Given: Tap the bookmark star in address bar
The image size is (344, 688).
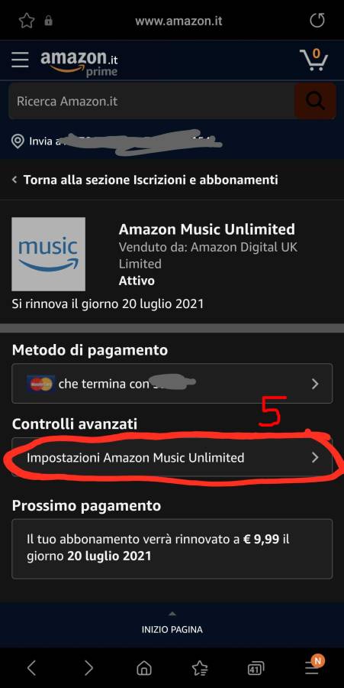Looking at the screenshot, I should pos(27,21).
